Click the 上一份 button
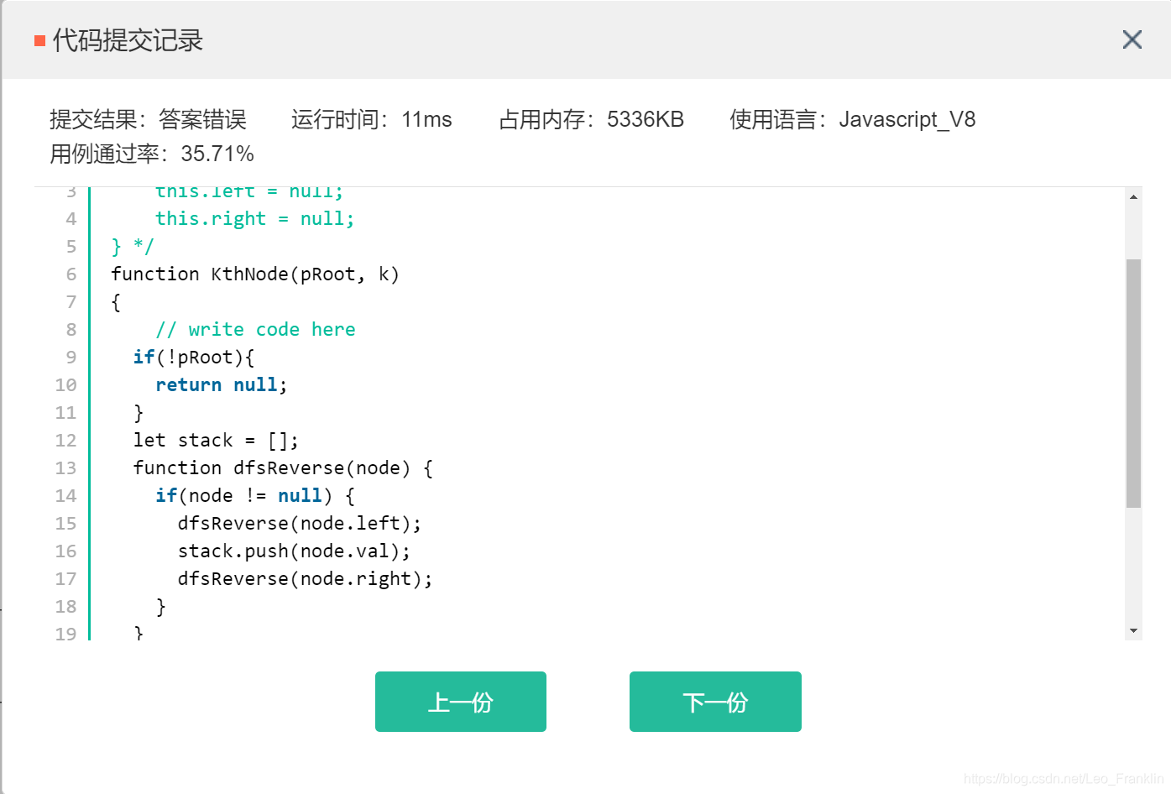Viewport: 1171px width, 794px height. click(x=461, y=702)
